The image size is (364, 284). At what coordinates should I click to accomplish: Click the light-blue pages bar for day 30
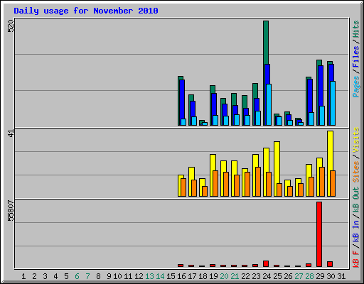[x=333, y=103]
